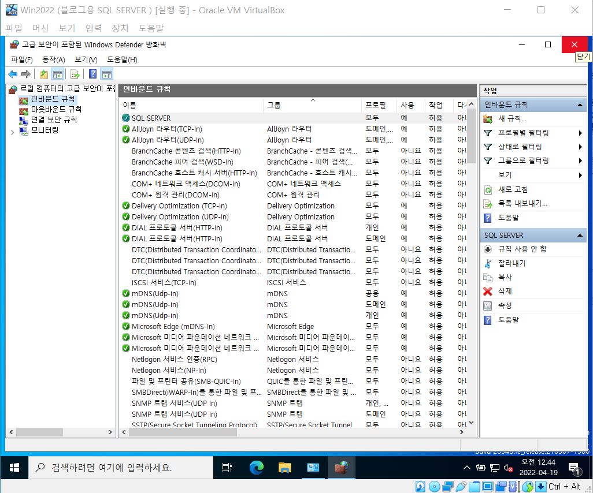Click the Forward arrow toolbar icon
Screen dimensions: 593x493
(x=26, y=74)
